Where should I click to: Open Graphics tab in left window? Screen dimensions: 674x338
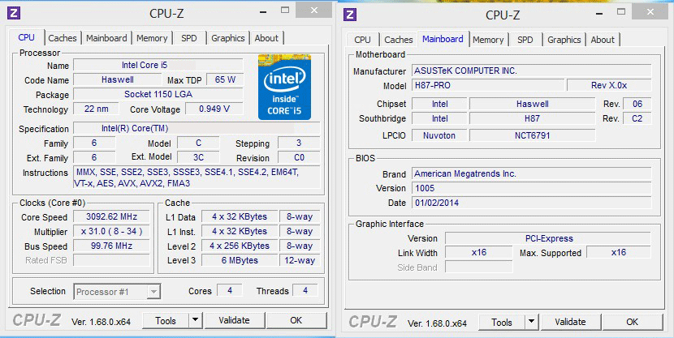[228, 38]
